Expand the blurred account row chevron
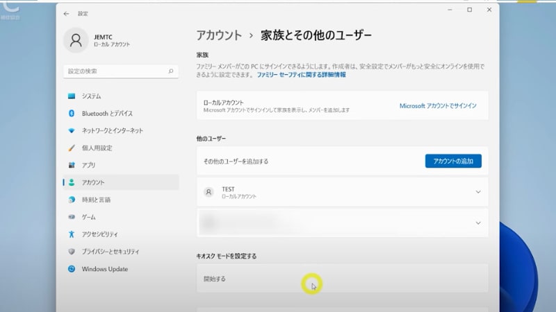Screen dimensions: 556x312 (x=478, y=223)
